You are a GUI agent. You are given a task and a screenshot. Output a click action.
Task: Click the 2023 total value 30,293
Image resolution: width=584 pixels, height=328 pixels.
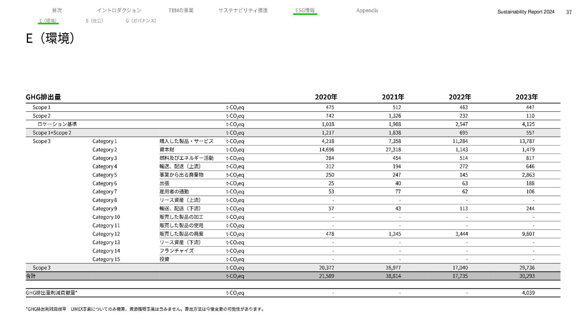click(x=527, y=276)
